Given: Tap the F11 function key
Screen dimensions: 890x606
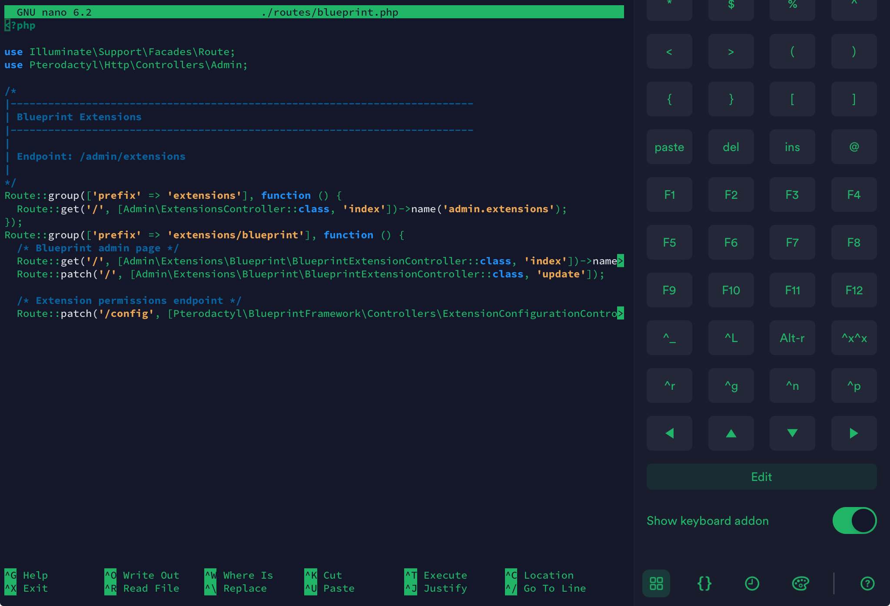Looking at the screenshot, I should tap(792, 290).
